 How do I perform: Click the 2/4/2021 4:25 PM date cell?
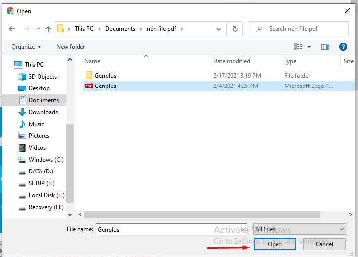[236, 86]
